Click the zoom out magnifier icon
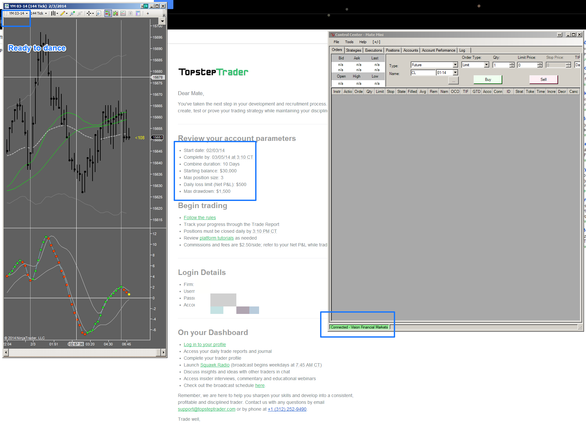The height and width of the screenshot is (423, 586). [x=80, y=13]
